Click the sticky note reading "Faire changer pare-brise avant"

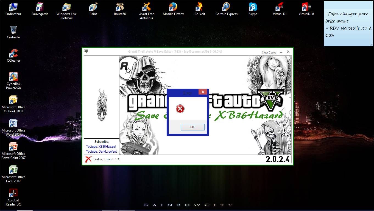[348, 24]
